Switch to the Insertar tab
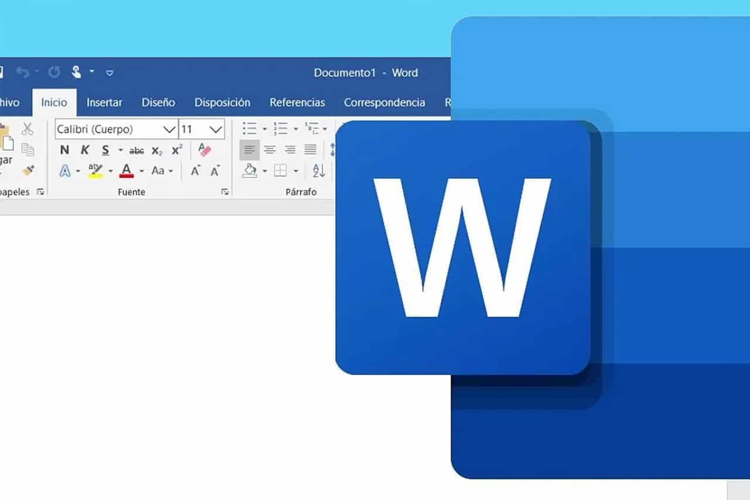The height and width of the screenshot is (500, 750). click(104, 103)
